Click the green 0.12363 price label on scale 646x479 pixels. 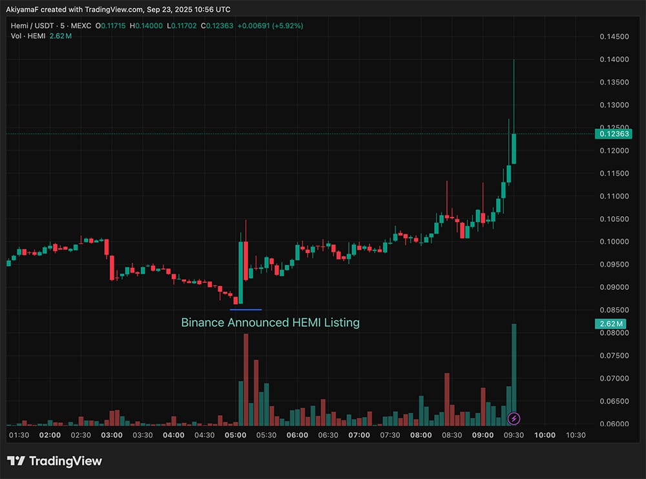(x=614, y=134)
